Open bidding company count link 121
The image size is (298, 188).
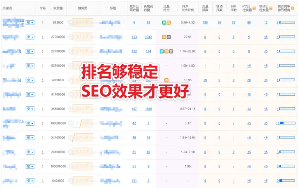(x=134, y=181)
